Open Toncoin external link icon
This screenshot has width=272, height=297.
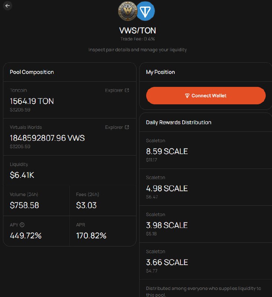point(127,90)
